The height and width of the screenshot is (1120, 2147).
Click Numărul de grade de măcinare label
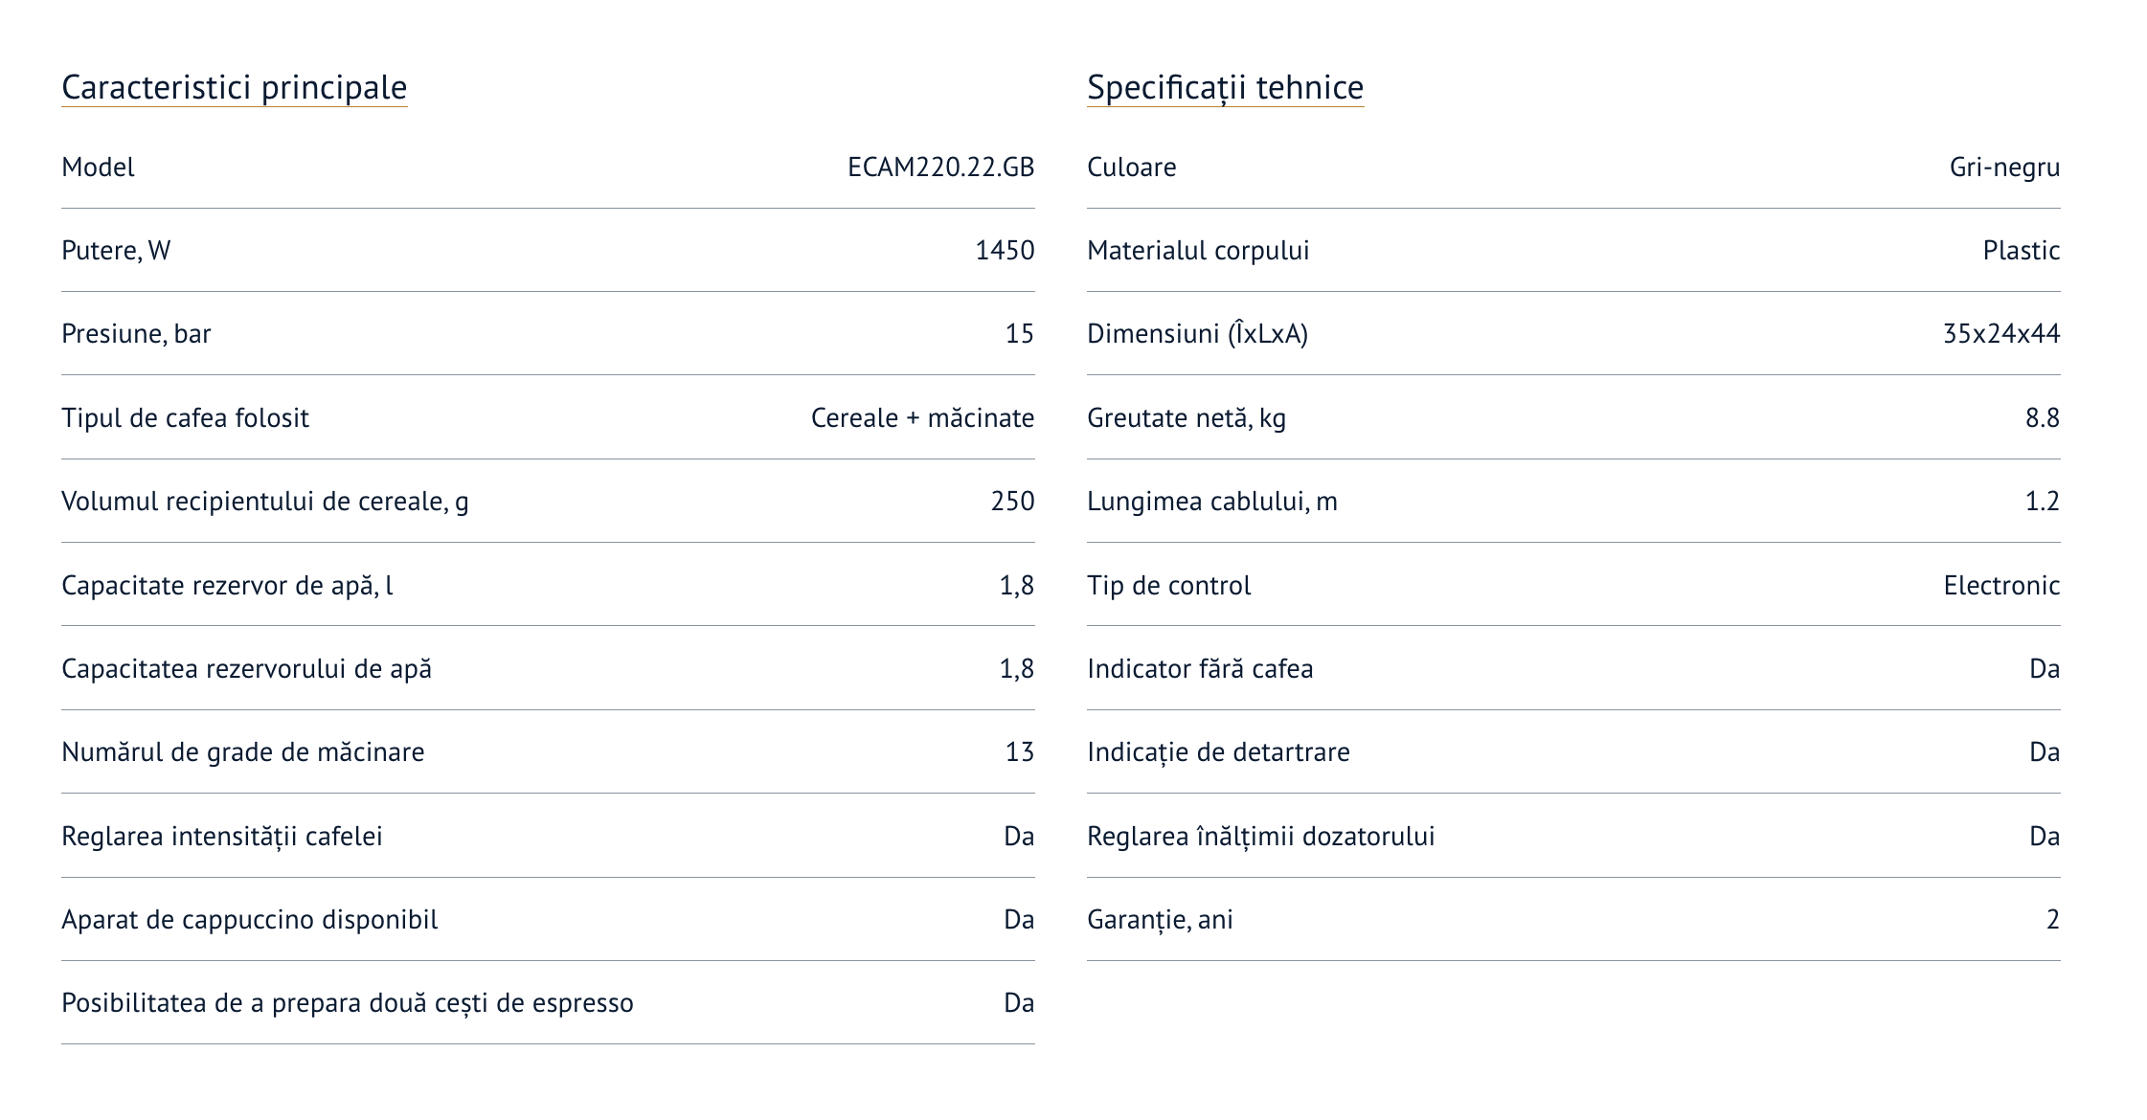(x=242, y=752)
